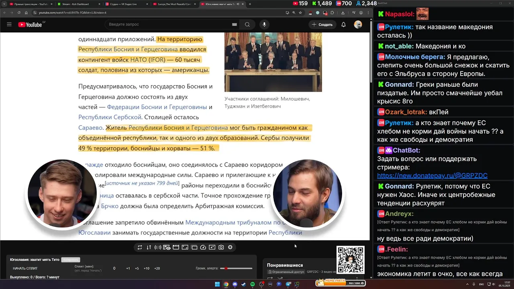The height and width of the screenshot is (289, 514).
Task: Open the ENG language indicator in system tray
Action: point(481,284)
